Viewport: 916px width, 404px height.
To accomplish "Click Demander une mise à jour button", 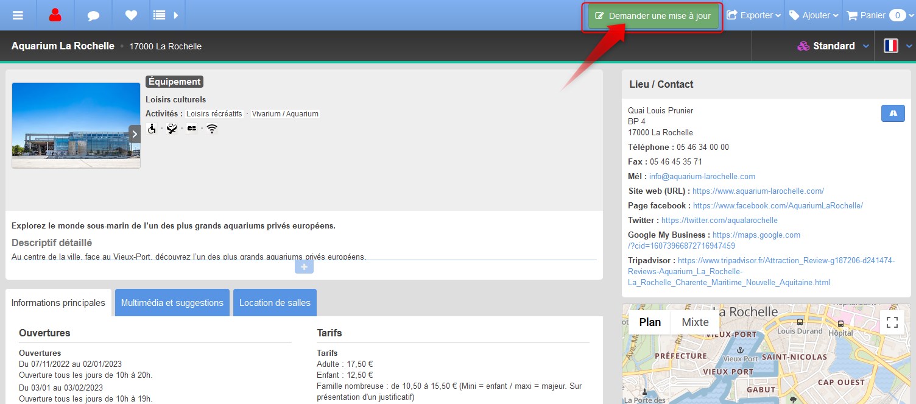I will tap(652, 16).
